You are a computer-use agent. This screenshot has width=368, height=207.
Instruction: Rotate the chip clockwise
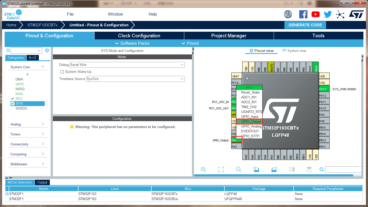coord(256,169)
